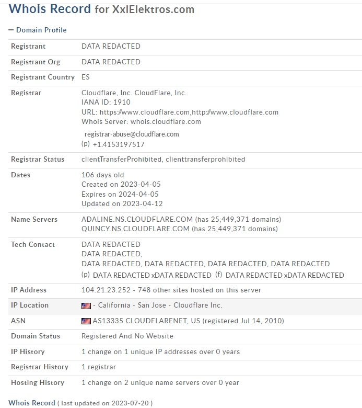Click the Domain Status label
Screen dimensions: 362x408
[x=36, y=336]
